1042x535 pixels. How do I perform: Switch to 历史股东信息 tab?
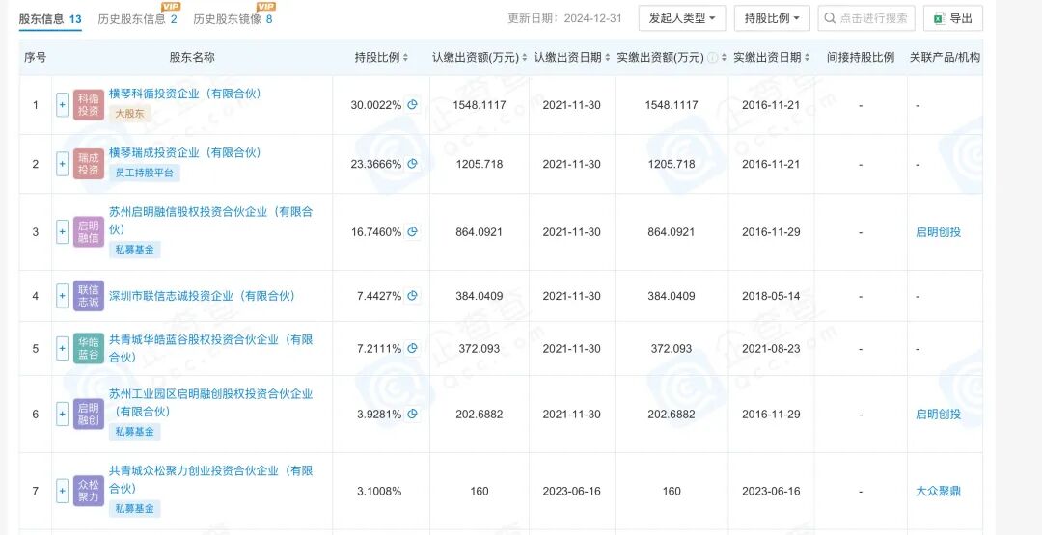(x=136, y=19)
